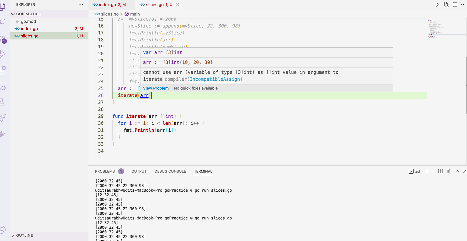Open the Search view in the activity bar
Viewport: 467px width, 241px height.
pos(3,21)
